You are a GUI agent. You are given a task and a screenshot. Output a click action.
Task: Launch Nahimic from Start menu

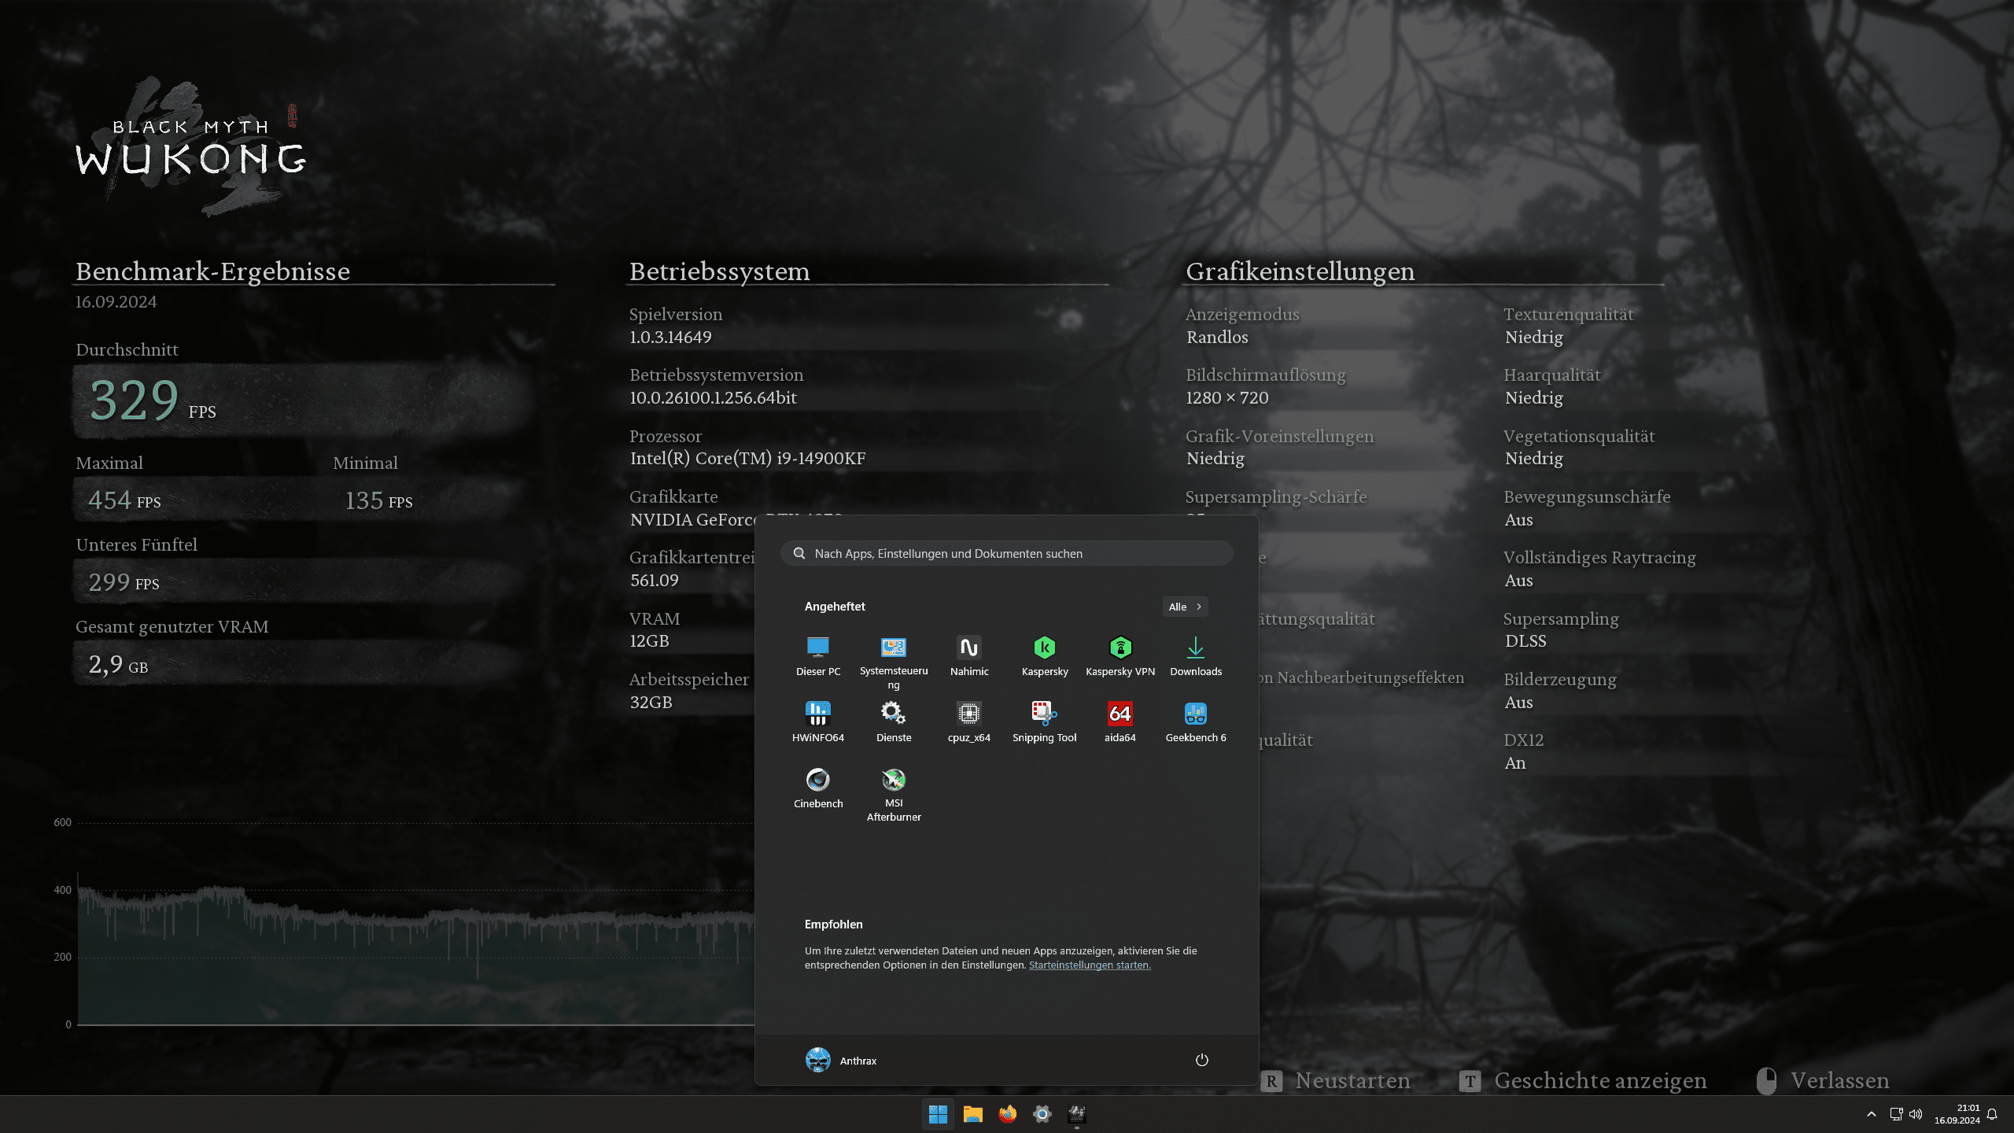[x=968, y=656]
